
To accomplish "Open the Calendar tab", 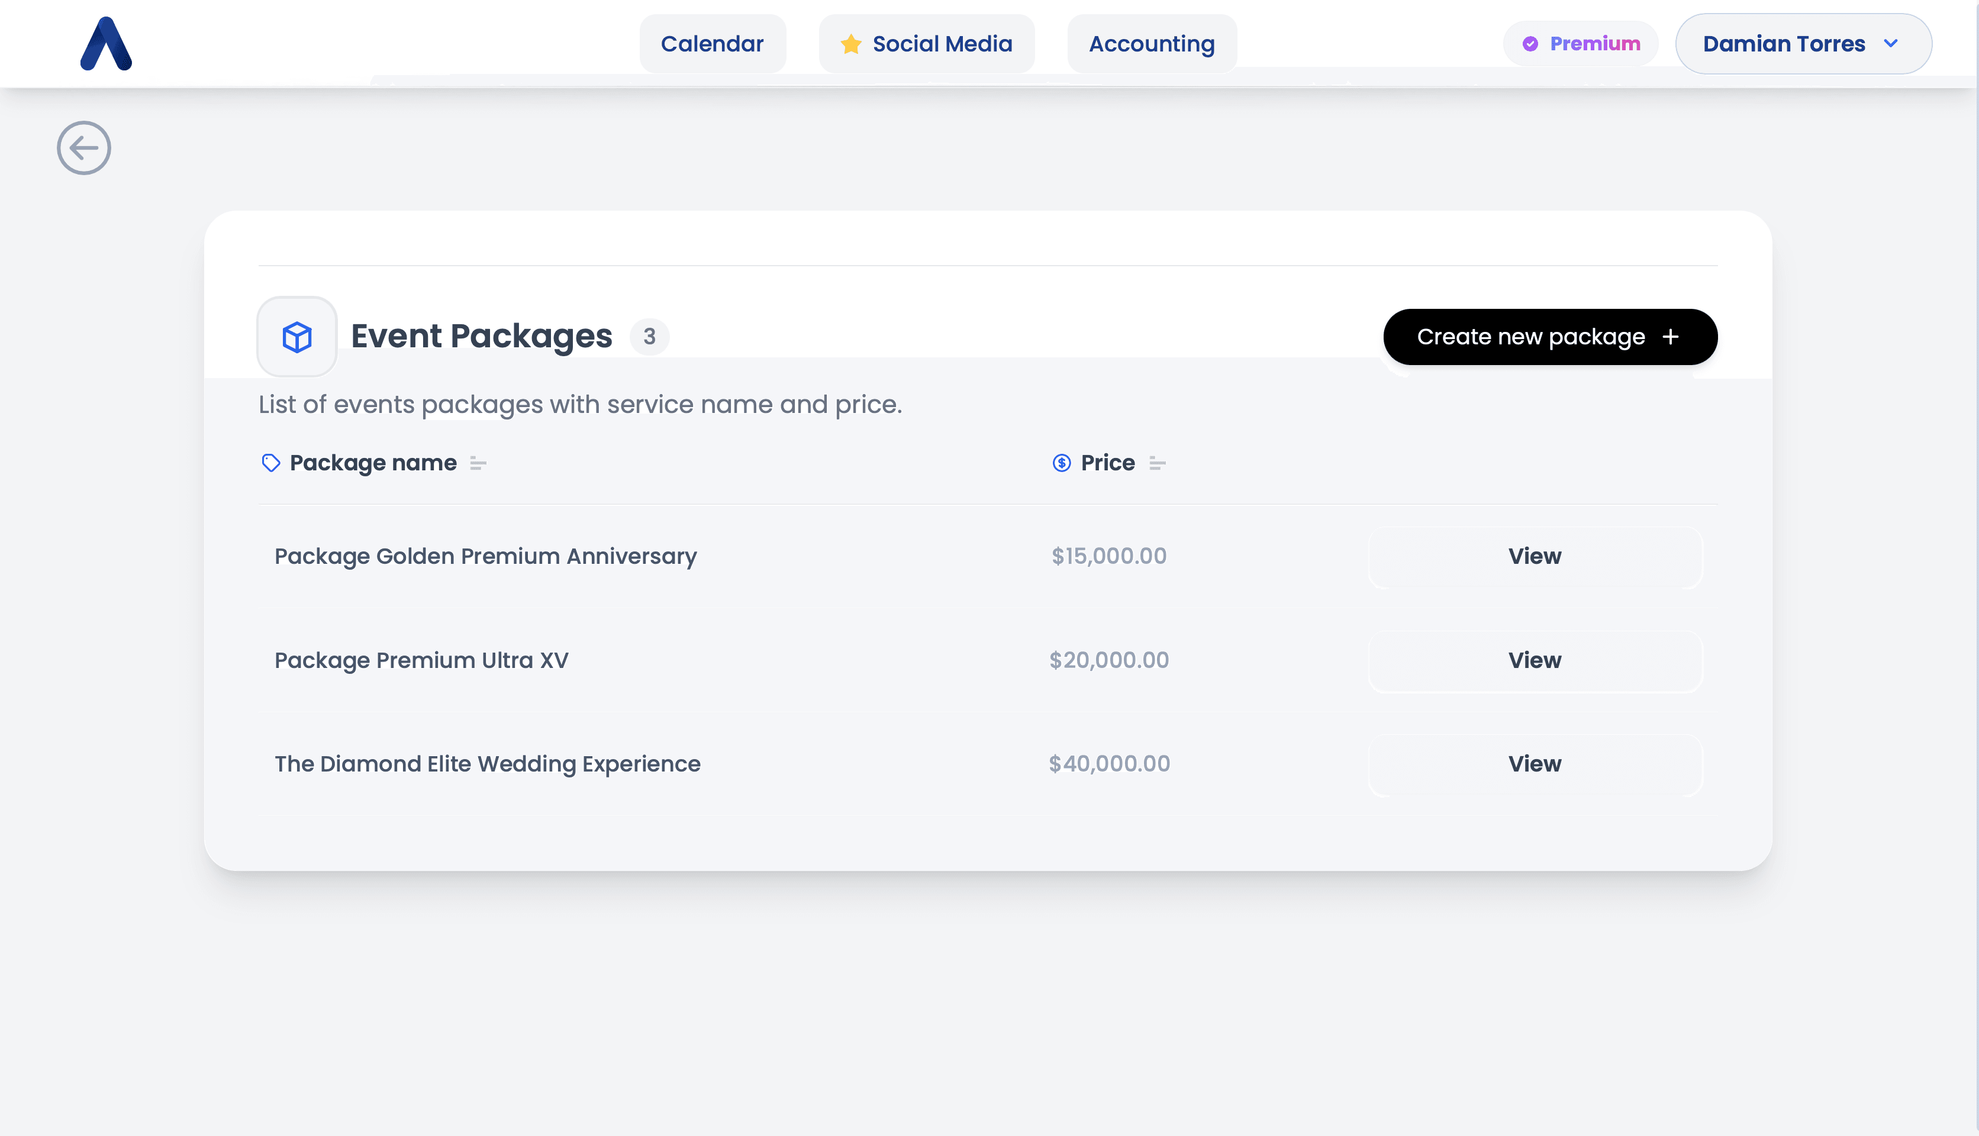I will 712,44.
